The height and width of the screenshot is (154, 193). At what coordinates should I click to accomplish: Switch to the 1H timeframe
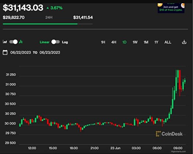tap(103, 42)
